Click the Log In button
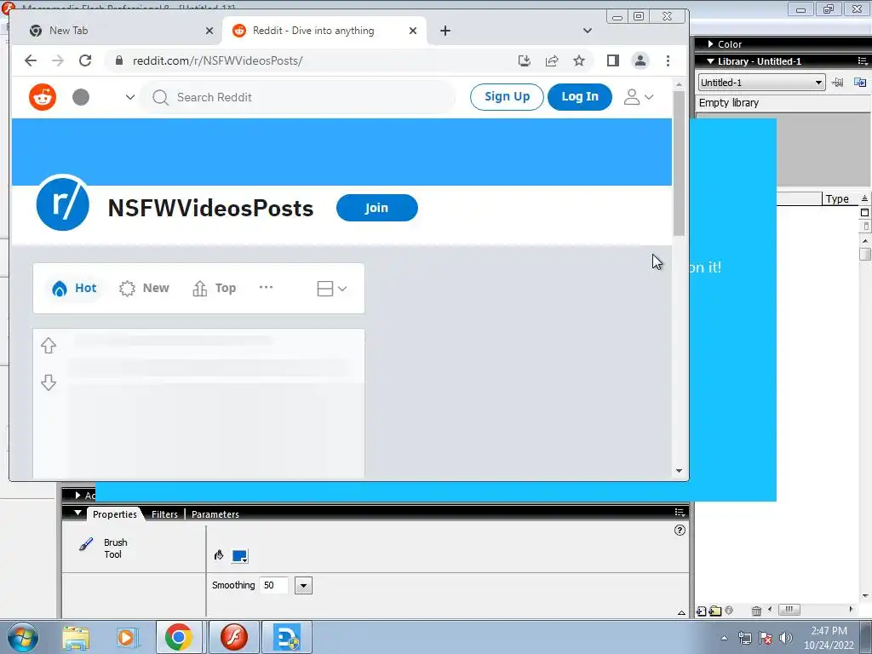This screenshot has height=654, width=872. point(579,97)
